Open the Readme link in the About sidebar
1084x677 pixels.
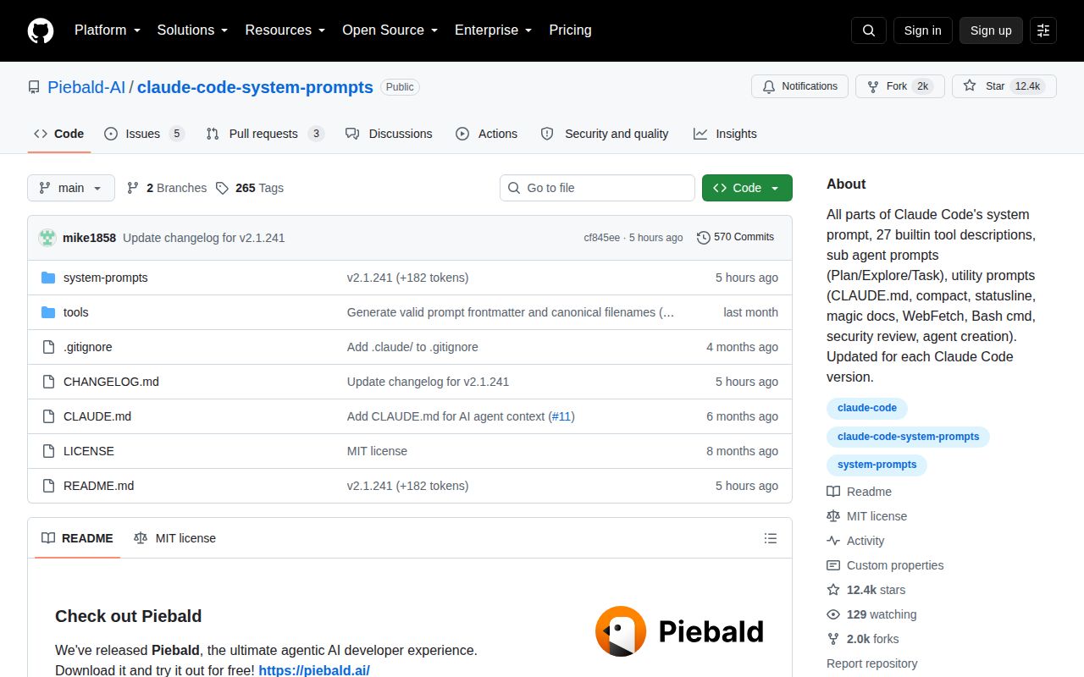tap(860, 492)
